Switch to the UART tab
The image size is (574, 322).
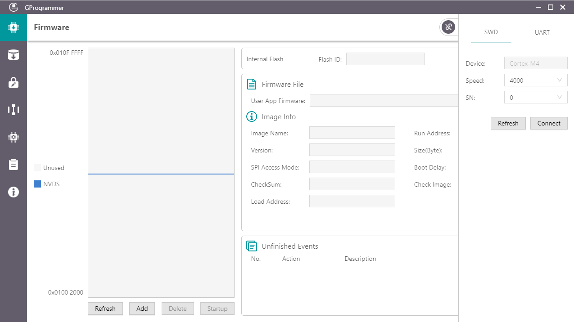point(542,32)
